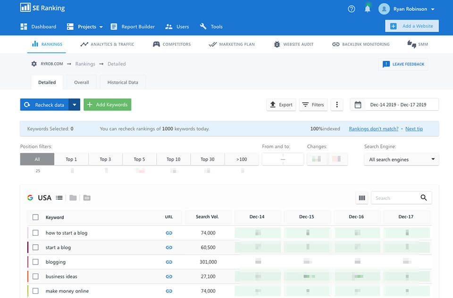Click the help question mark icon
453x298 pixels.
(x=351, y=8)
